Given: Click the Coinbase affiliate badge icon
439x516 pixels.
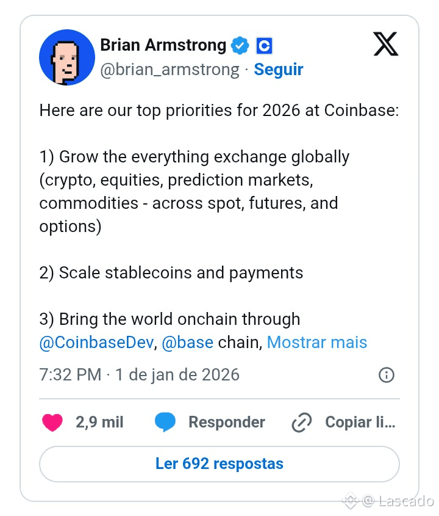Looking at the screenshot, I should coord(264,46).
